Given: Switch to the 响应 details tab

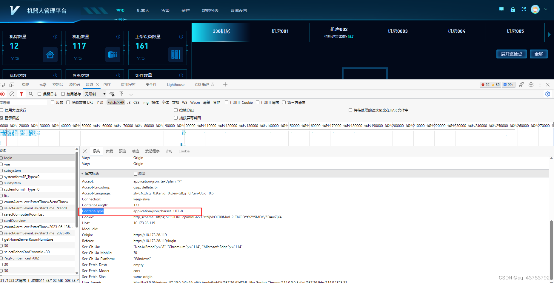Looking at the screenshot, I should click(136, 151).
